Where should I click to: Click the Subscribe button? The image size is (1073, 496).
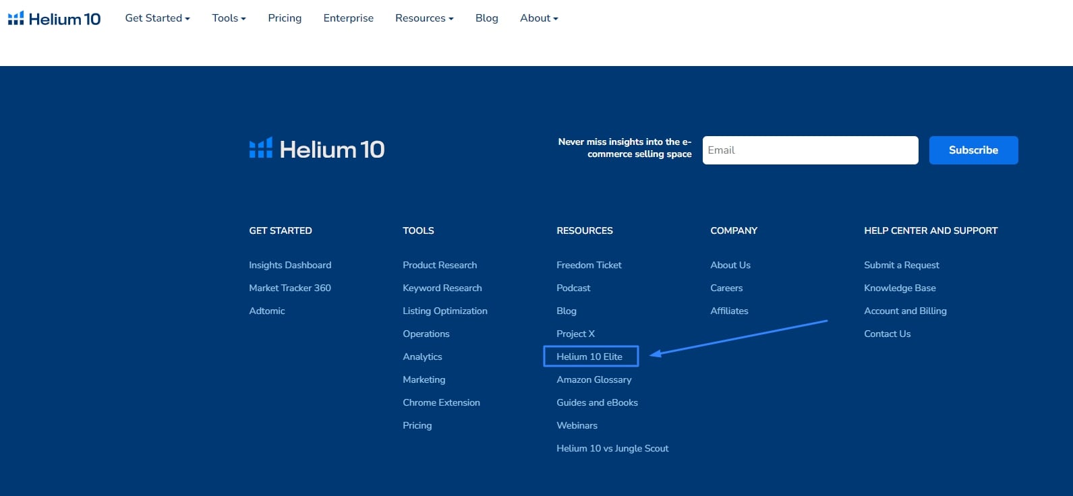point(973,150)
